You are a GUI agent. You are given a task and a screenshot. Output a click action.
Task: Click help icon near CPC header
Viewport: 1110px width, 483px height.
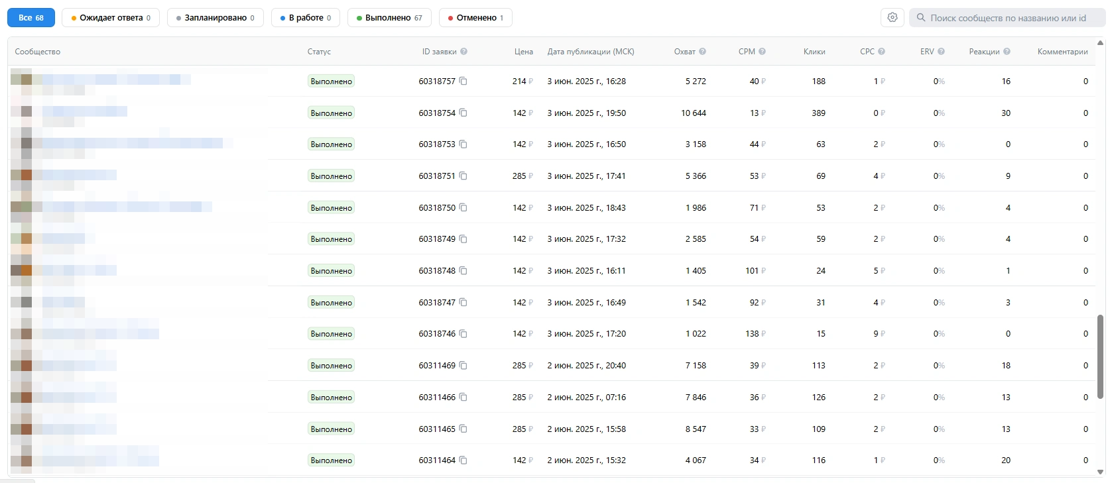click(x=882, y=52)
